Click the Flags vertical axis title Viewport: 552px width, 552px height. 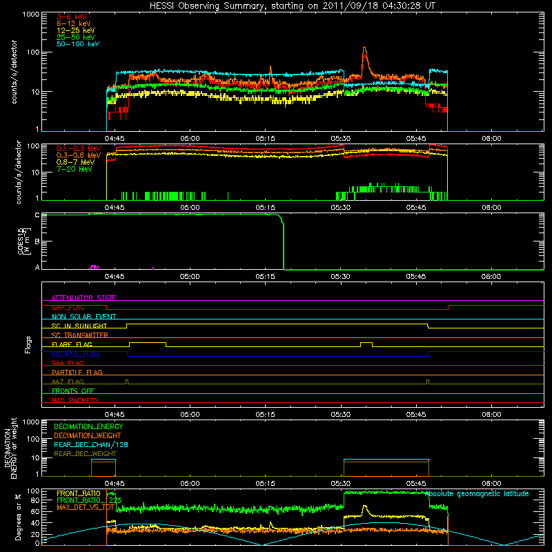pyautogui.click(x=28, y=344)
